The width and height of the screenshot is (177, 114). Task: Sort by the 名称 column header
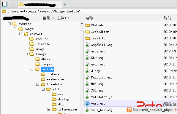[89, 18]
